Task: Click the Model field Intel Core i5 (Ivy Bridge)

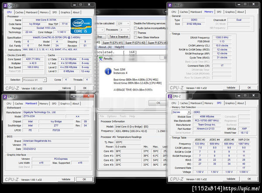Action: point(140,127)
